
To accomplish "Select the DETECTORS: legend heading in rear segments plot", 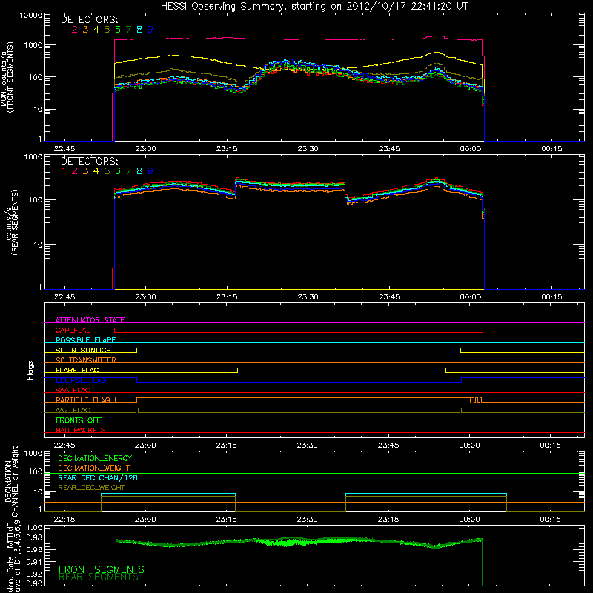I will (x=90, y=161).
